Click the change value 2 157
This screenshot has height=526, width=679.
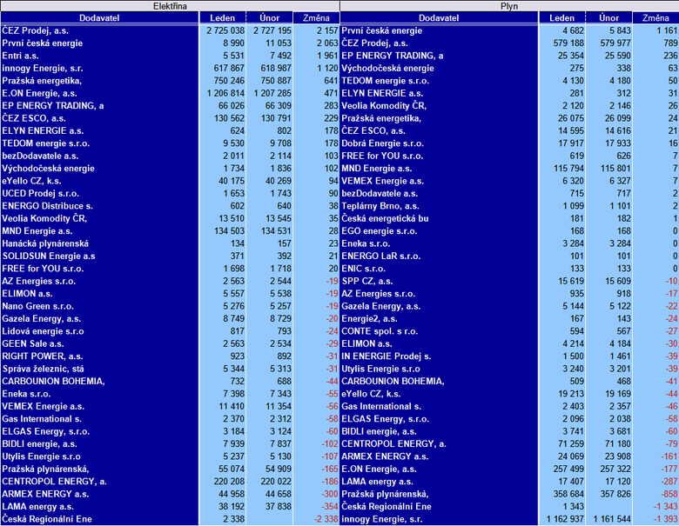click(327, 30)
